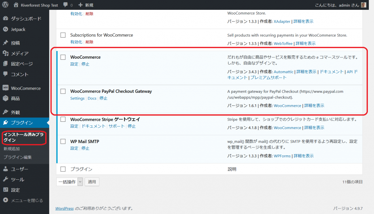Click the admin user avatar
The width and height of the screenshot is (374, 214).
click(x=363, y=5)
